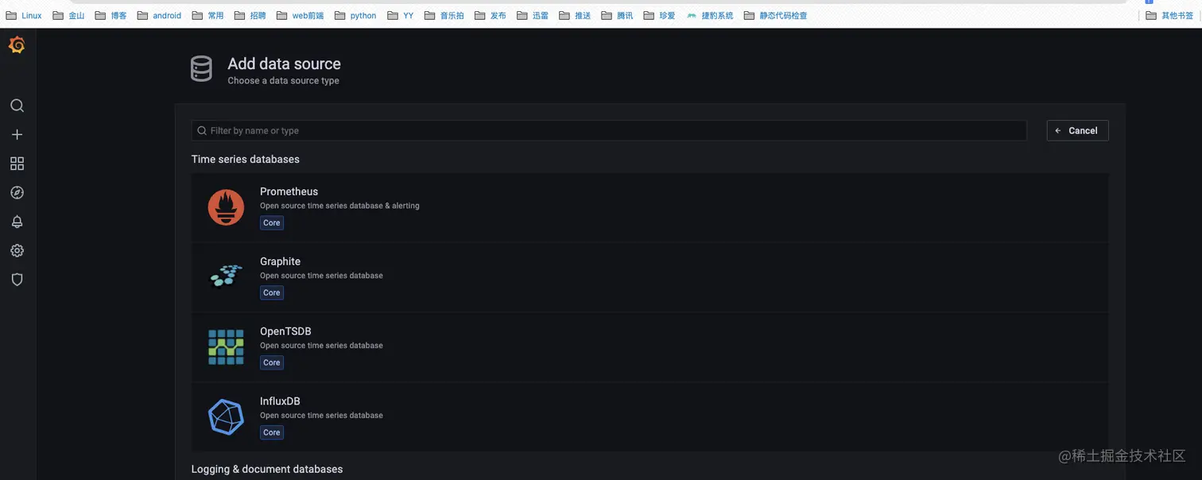Open the Explore compass icon
1202x480 pixels.
click(17, 192)
